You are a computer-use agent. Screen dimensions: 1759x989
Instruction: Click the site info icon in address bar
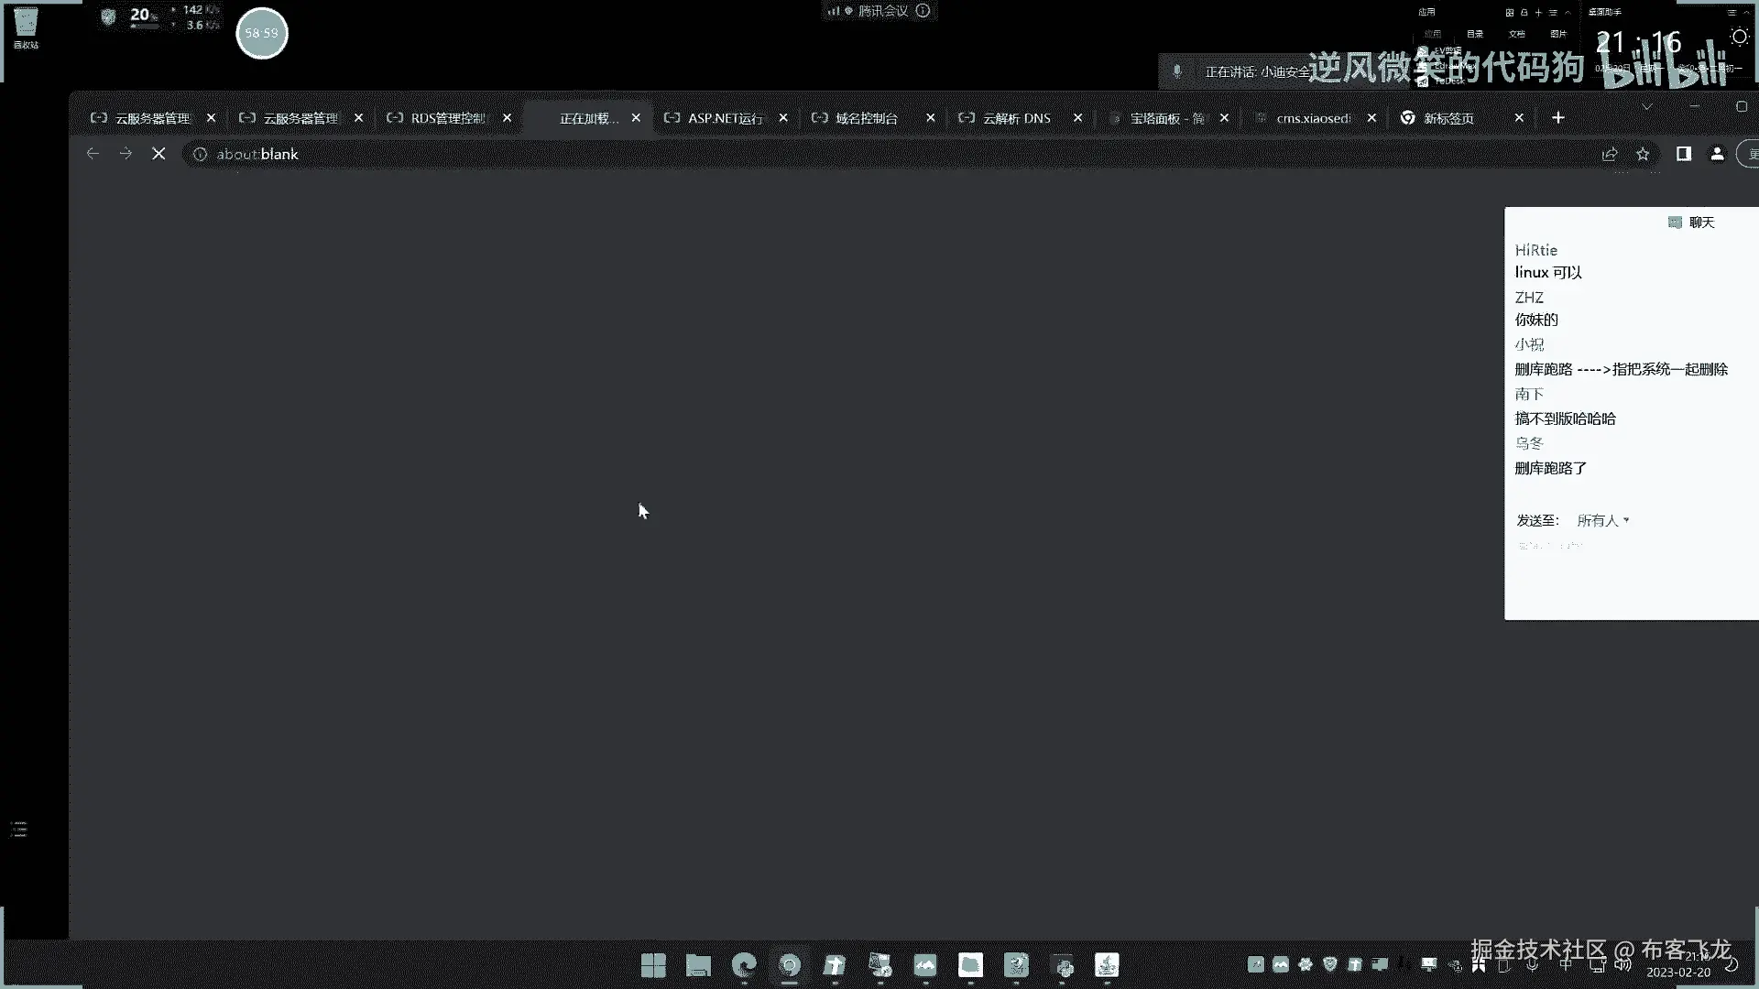(x=200, y=154)
